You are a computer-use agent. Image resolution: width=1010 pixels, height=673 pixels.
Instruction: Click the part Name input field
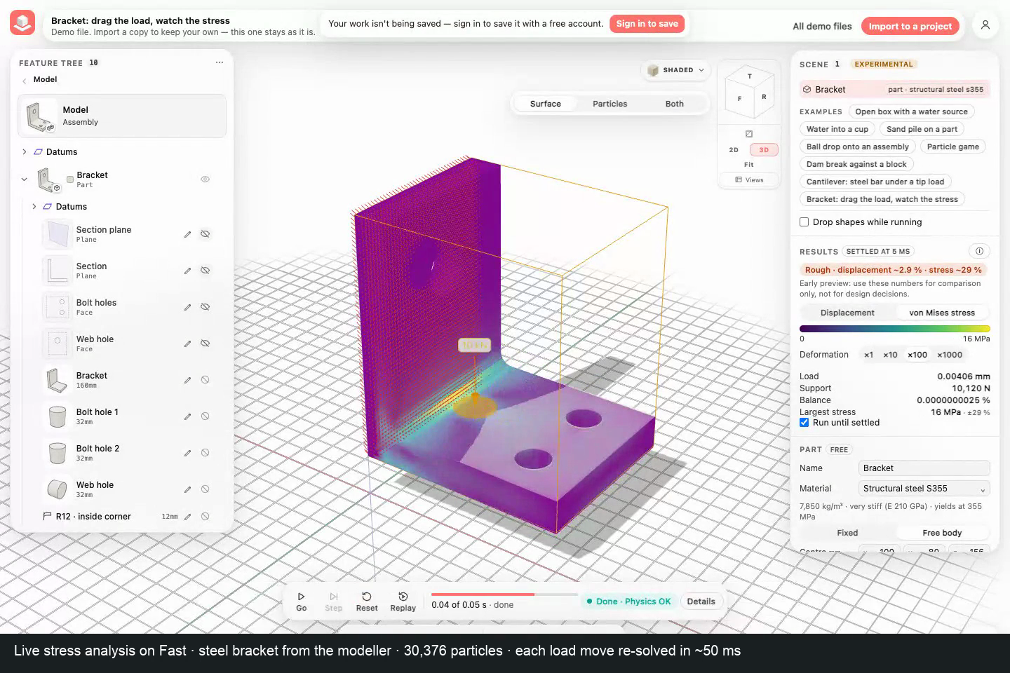click(x=924, y=468)
